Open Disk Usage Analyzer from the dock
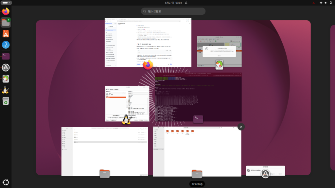The image size is (335, 188). (x=6, y=79)
